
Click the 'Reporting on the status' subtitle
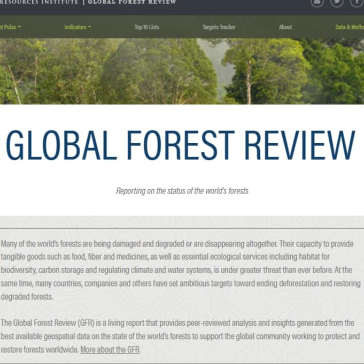(x=182, y=191)
